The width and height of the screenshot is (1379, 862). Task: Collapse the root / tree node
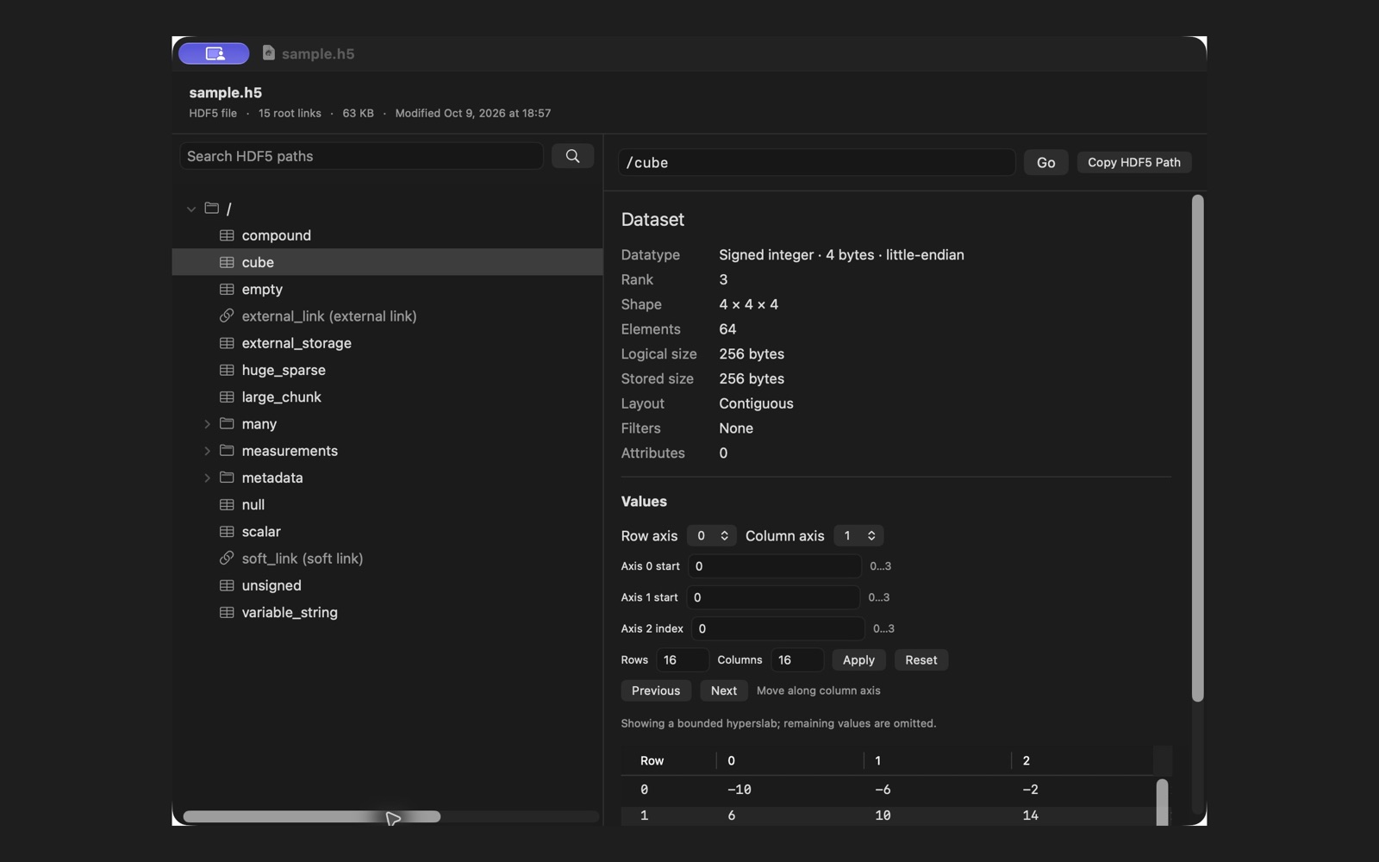point(191,209)
